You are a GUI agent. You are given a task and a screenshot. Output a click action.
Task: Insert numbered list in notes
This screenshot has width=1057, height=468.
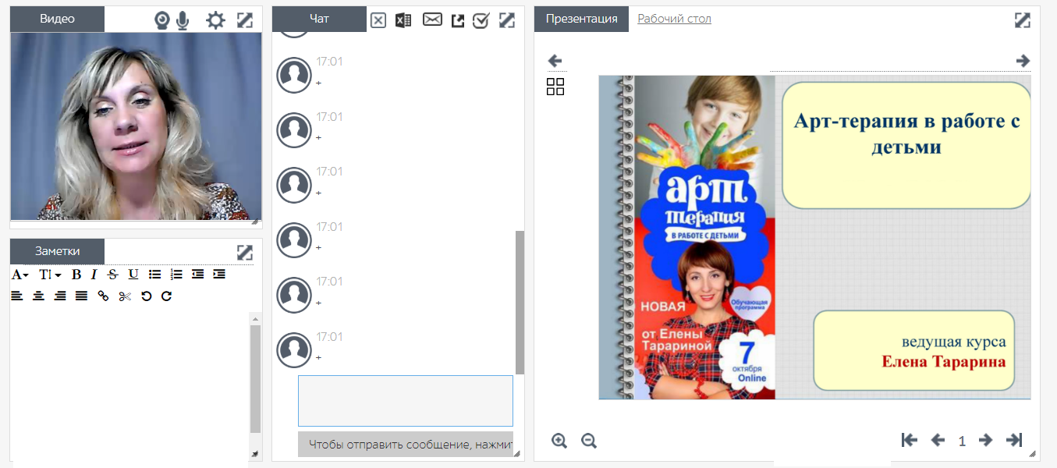click(x=176, y=275)
